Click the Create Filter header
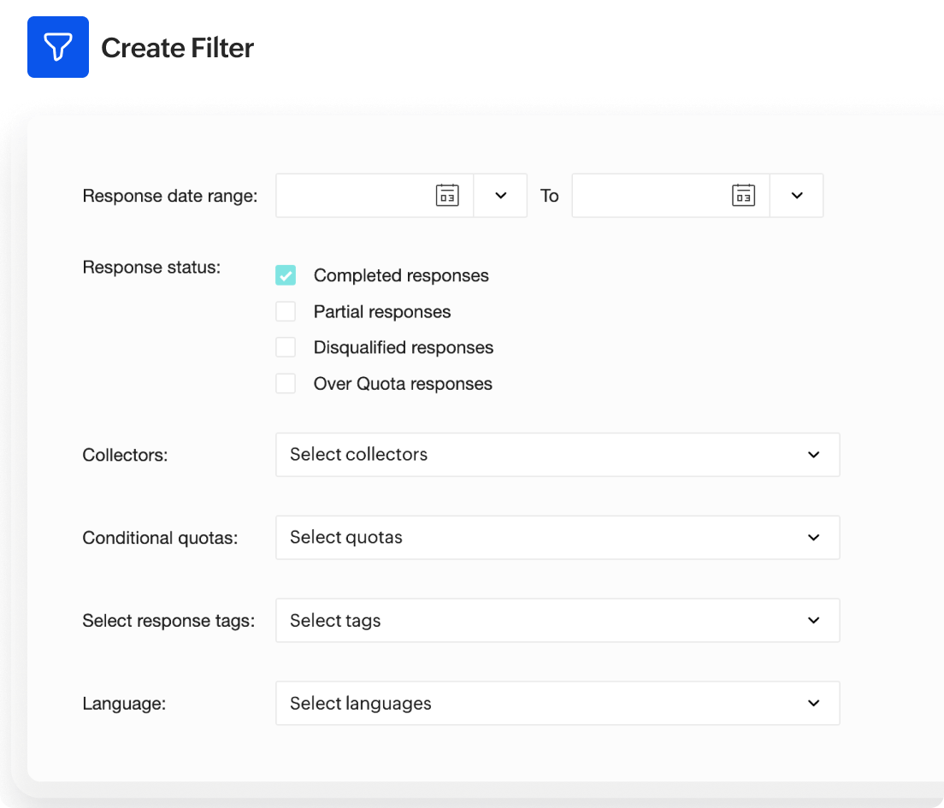The width and height of the screenshot is (944, 808). (177, 48)
